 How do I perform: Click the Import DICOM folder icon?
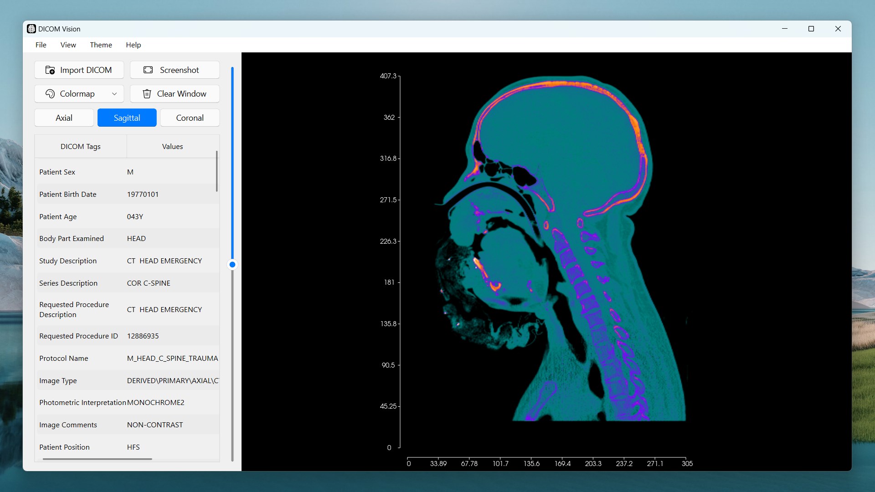pyautogui.click(x=50, y=70)
